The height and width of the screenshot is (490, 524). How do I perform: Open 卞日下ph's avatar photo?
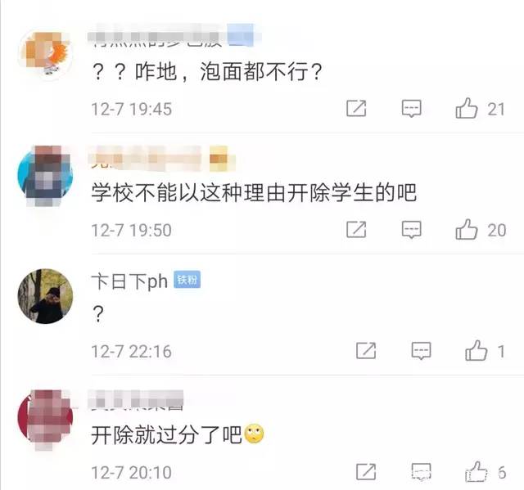point(45,296)
